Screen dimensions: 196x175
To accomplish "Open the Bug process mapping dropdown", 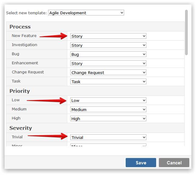I will [x=108, y=54].
